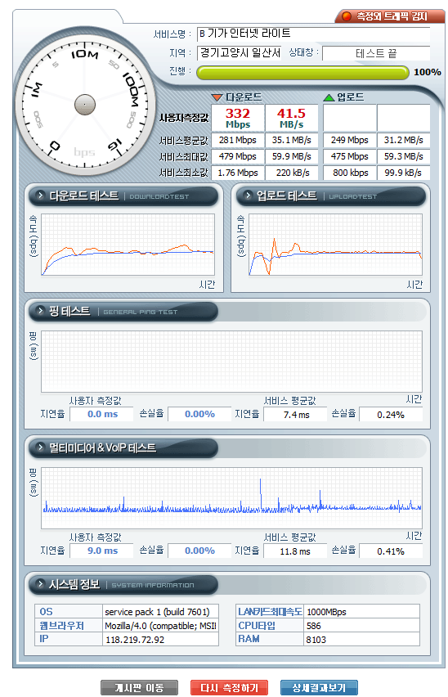Screen dimensions: 448x697
Task: Click the download test speed graph
Action: point(128,245)
